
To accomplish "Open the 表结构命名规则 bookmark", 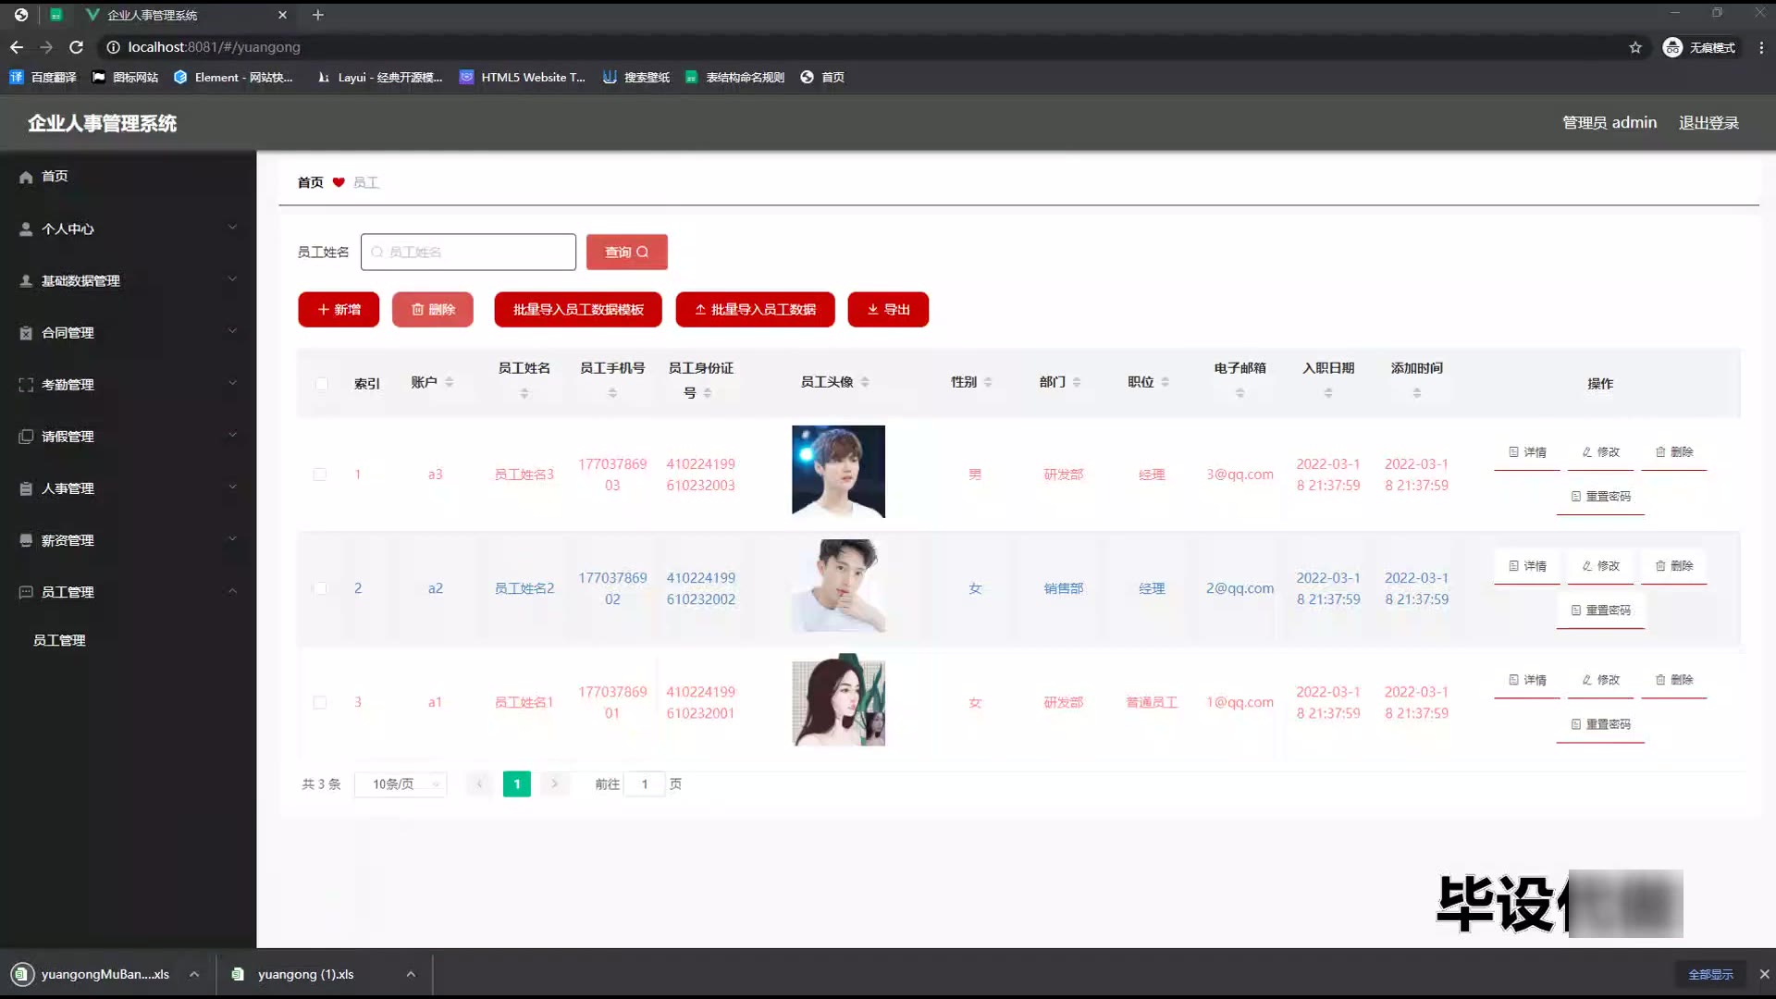I will point(735,78).
